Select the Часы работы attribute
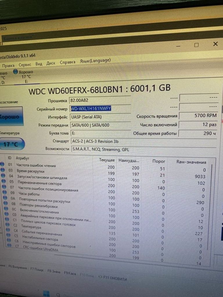 point(29,193)
